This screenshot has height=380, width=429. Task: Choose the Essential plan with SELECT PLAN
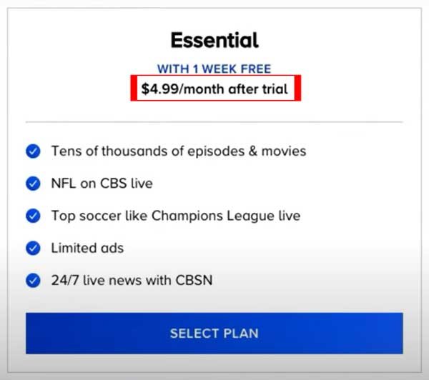pyautogui.click(x=214, y=334)
